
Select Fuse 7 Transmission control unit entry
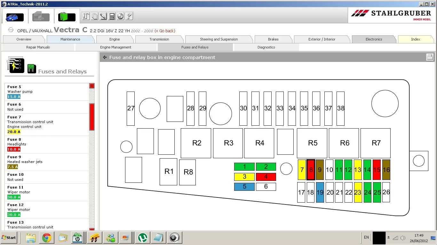click(47, 124)
